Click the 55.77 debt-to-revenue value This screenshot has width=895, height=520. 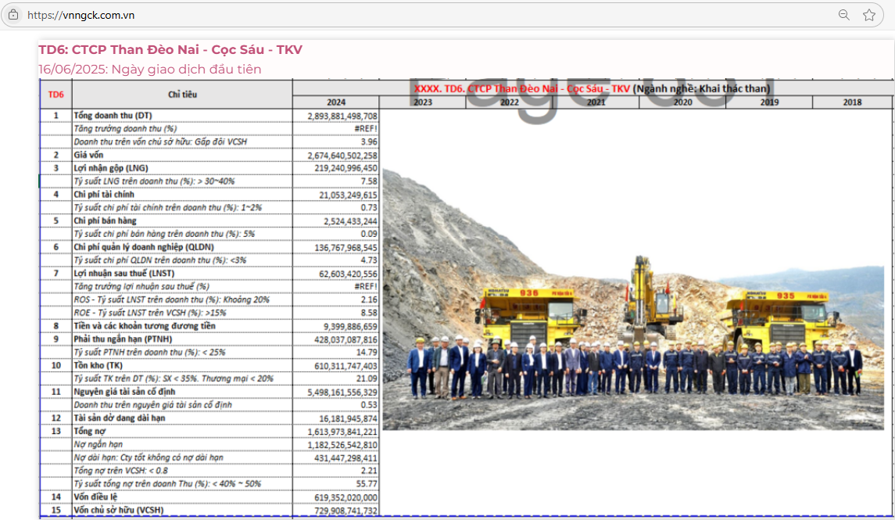(x=367, y=483)
